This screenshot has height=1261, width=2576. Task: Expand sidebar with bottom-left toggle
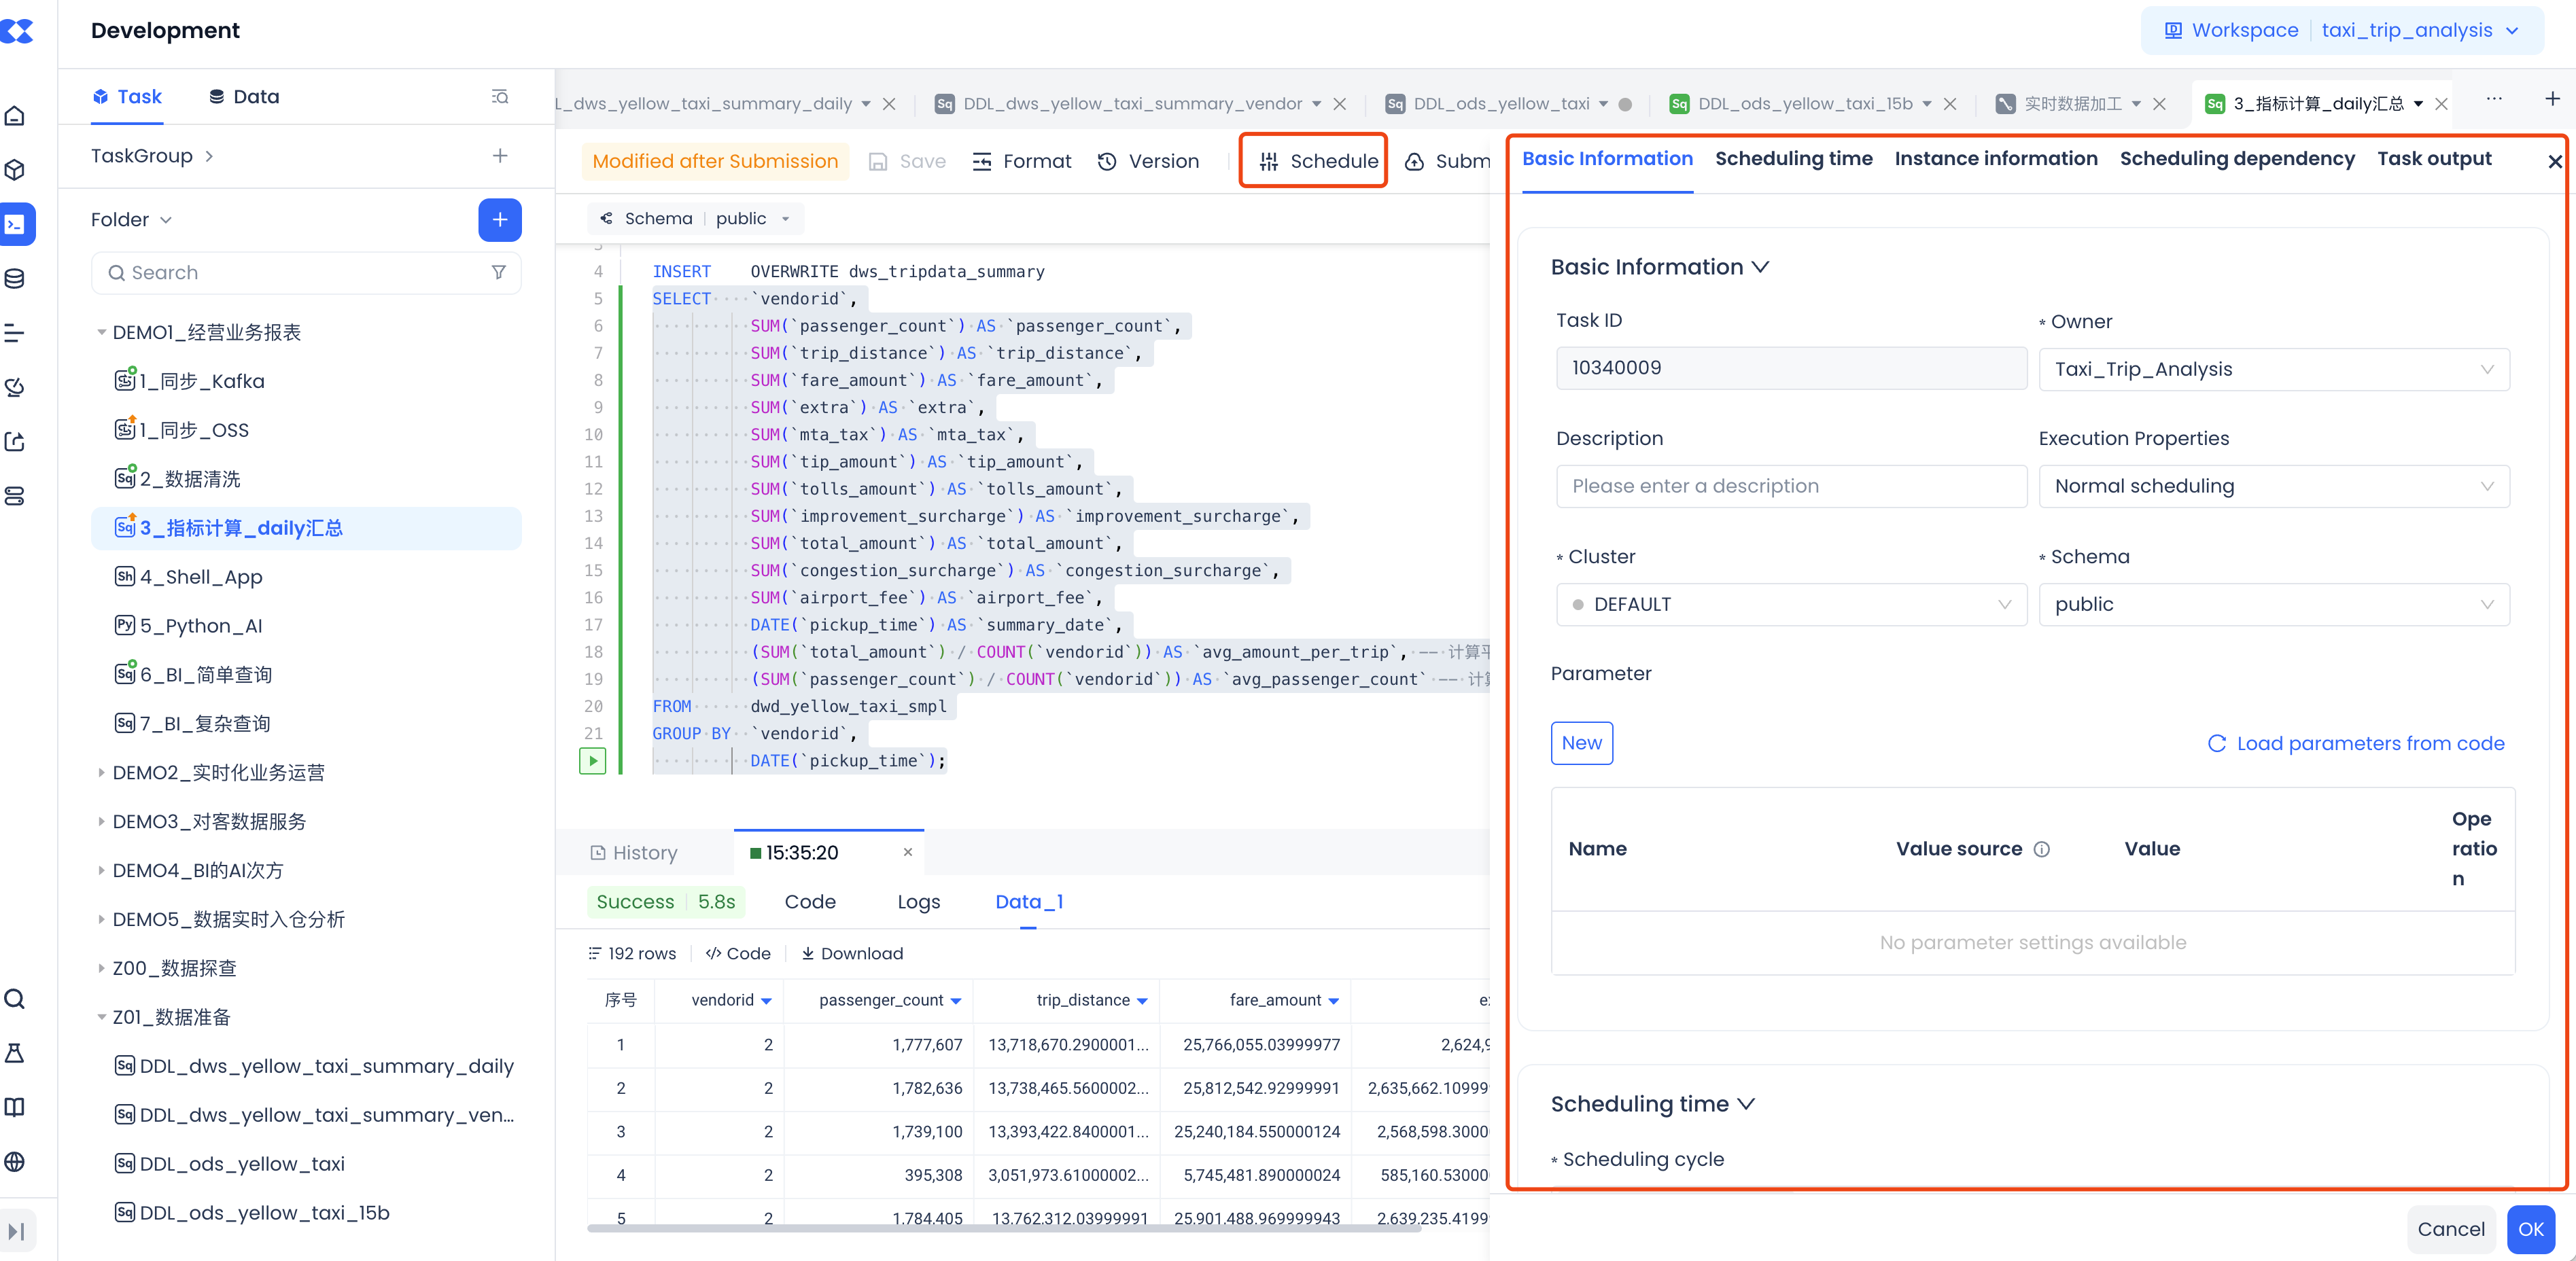(17, 1230)
